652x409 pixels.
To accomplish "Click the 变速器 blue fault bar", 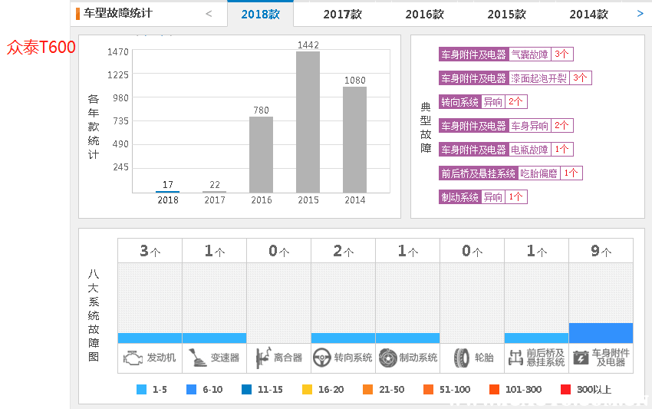I will [x=214, y=338].
